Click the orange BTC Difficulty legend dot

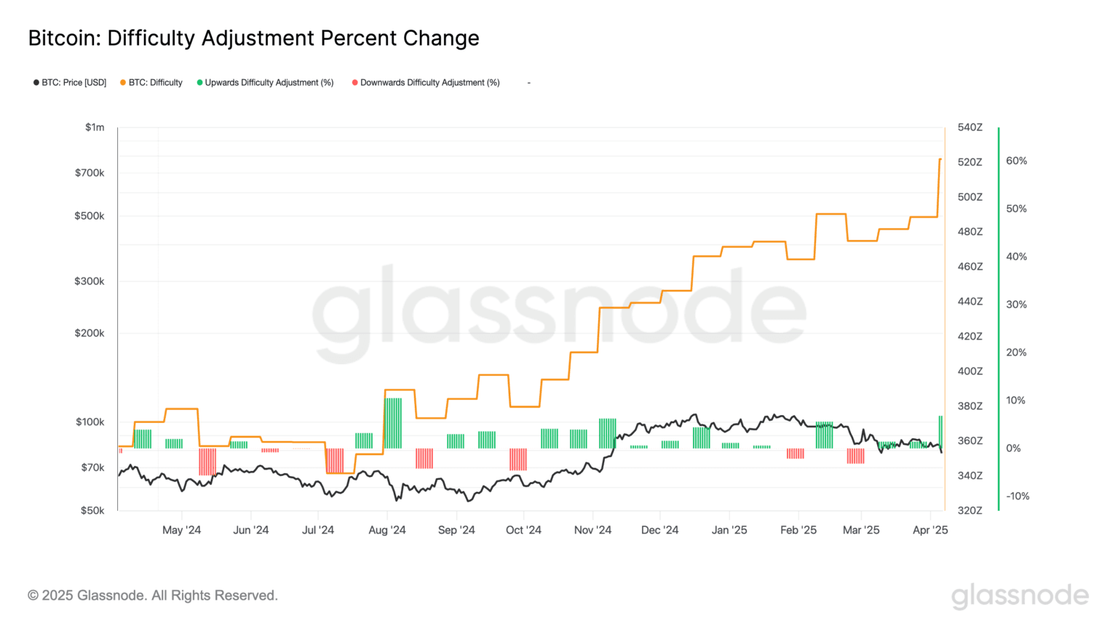pos(123,83)
